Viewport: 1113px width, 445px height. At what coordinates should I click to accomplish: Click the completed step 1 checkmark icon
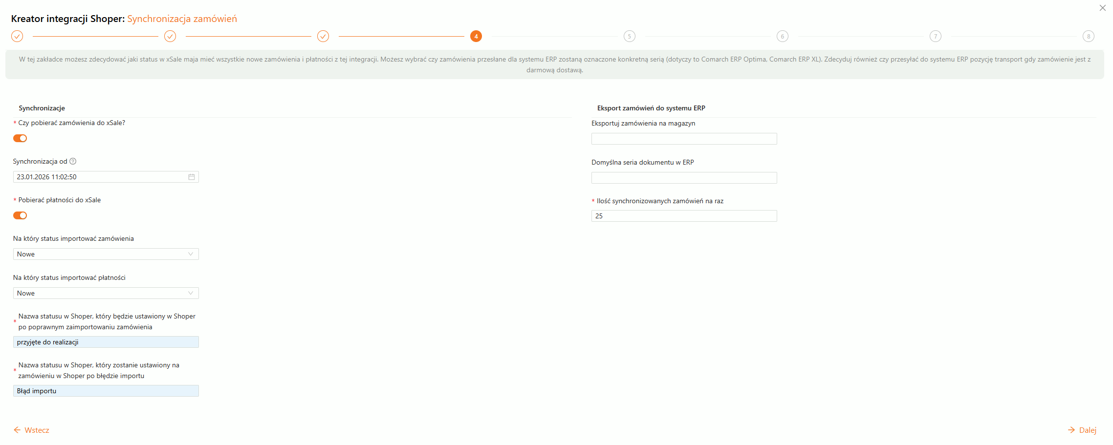click(17, 36)
